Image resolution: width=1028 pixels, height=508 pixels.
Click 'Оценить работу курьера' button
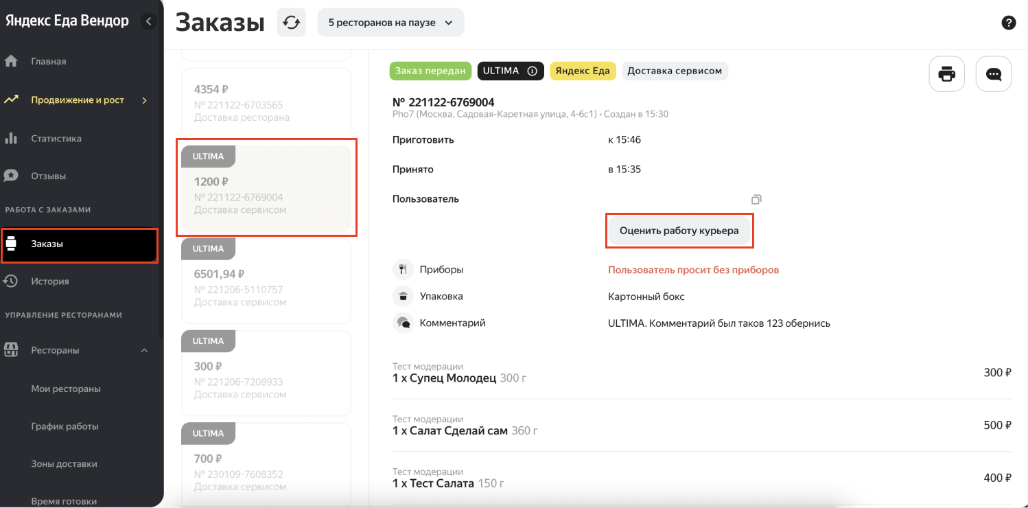[679, 231]
